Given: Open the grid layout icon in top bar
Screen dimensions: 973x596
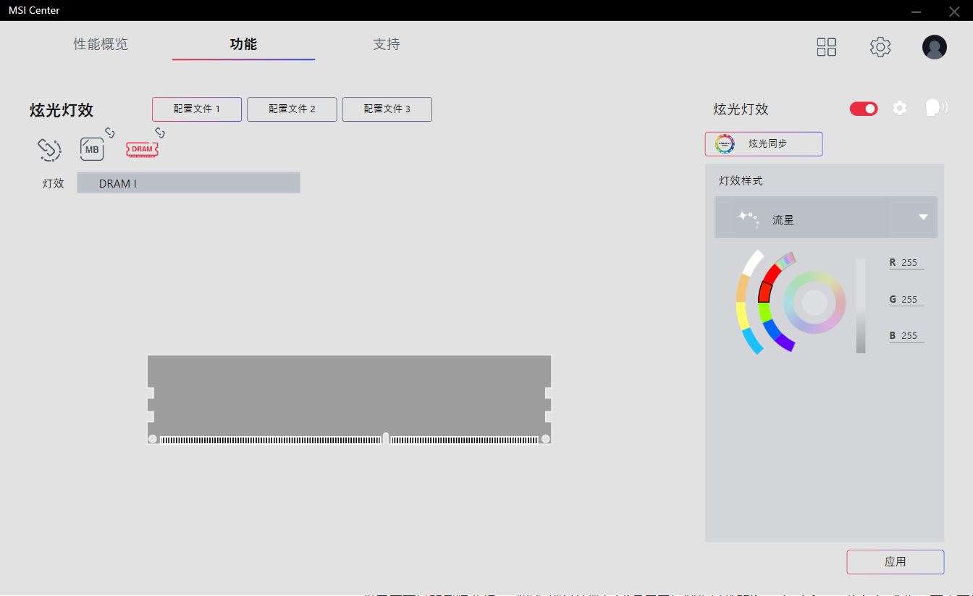Looking at the screenshot, I should 826,46.
